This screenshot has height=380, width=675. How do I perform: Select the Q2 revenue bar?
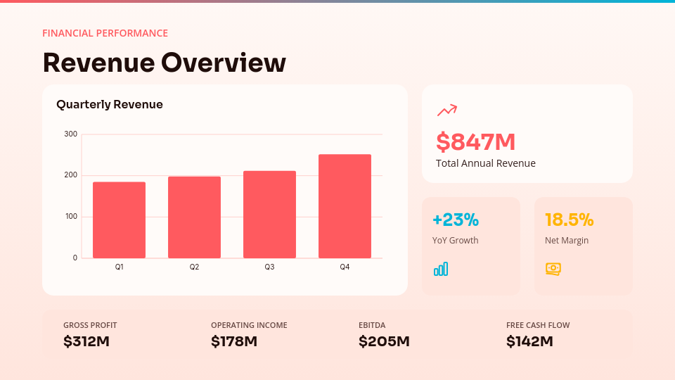click(x=194, y=217)
